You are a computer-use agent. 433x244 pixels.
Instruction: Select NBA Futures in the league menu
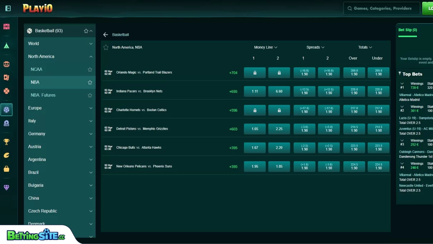pyautogui.click(x=43, y=95)
